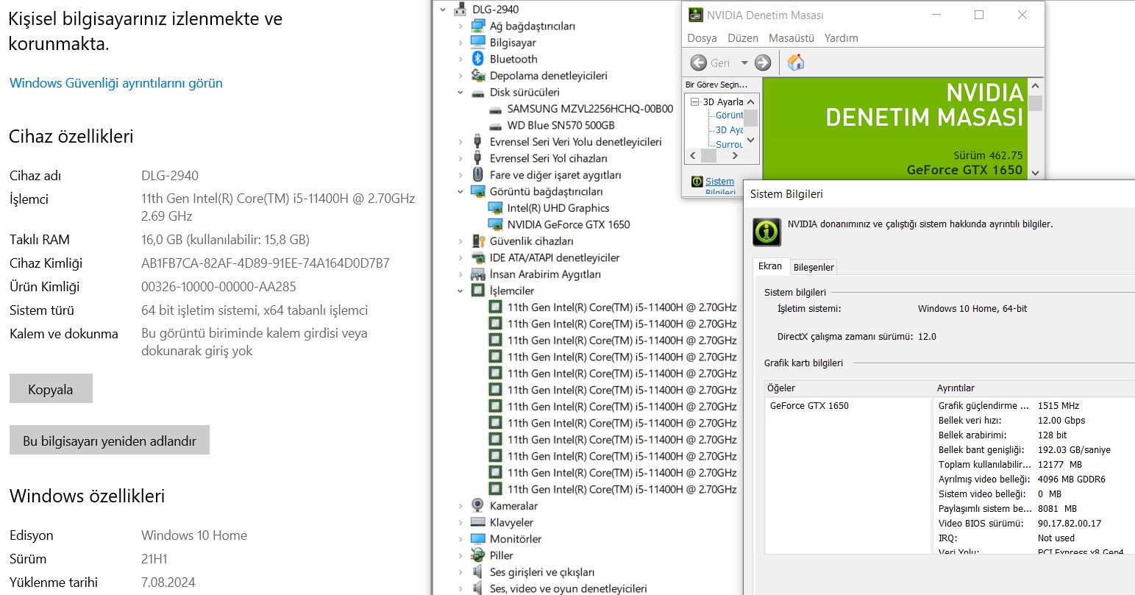The image size is (1135, 595).
Task: Select Evrensel Seri Veri Yolu denetleyicileri row
Action: click(575, 142)
